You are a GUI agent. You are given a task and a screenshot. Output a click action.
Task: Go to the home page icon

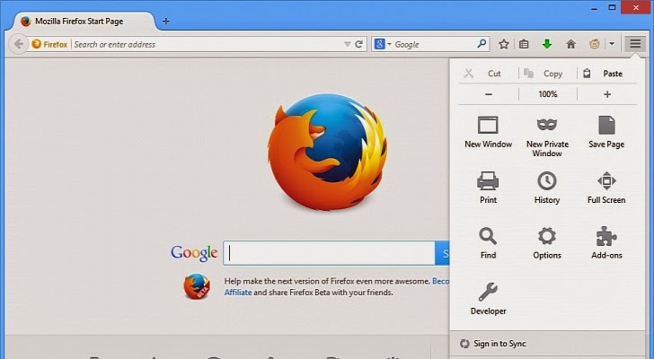(x=570, y=44)
